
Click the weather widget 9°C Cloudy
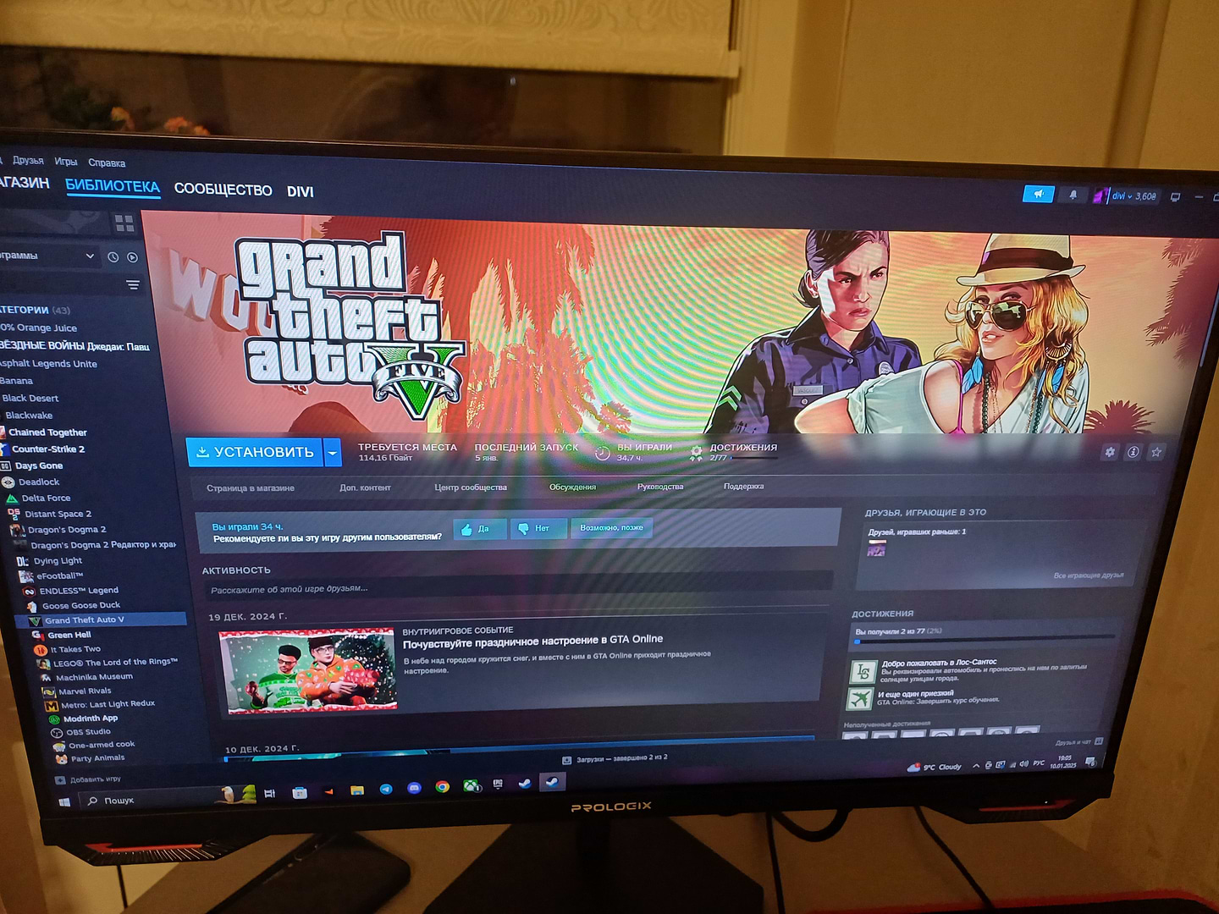click(935, 767)
